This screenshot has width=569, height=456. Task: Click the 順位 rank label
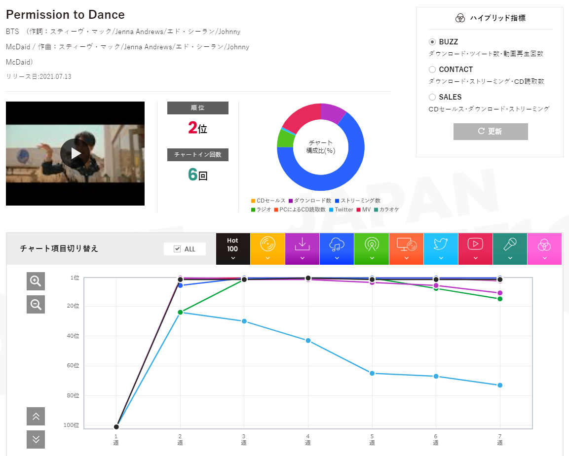click(x=198, y=107)
